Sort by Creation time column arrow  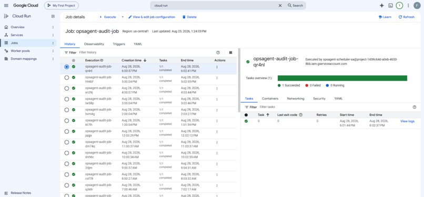point(145,60)
